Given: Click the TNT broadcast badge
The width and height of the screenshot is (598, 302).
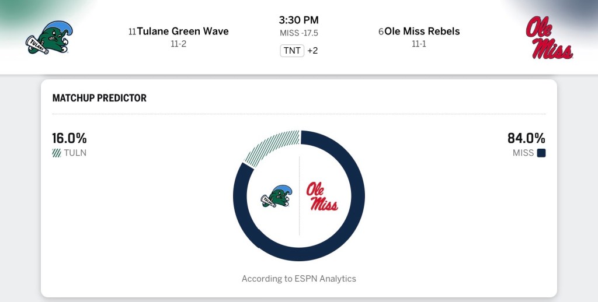Looking at the screenshot, I should (292, 51).
